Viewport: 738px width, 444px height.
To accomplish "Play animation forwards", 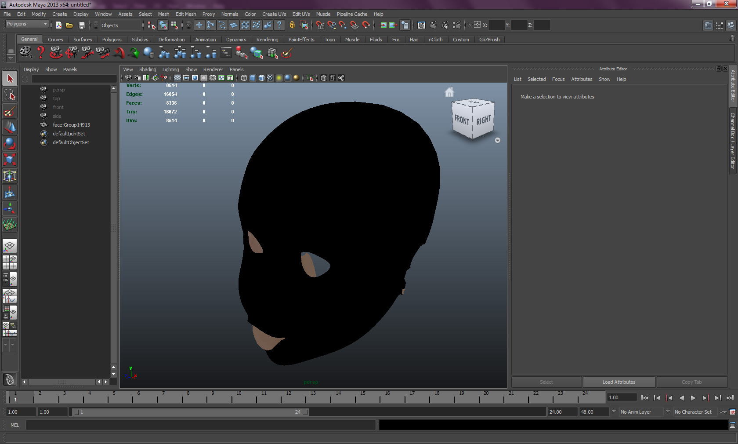I will click(693, 398).
